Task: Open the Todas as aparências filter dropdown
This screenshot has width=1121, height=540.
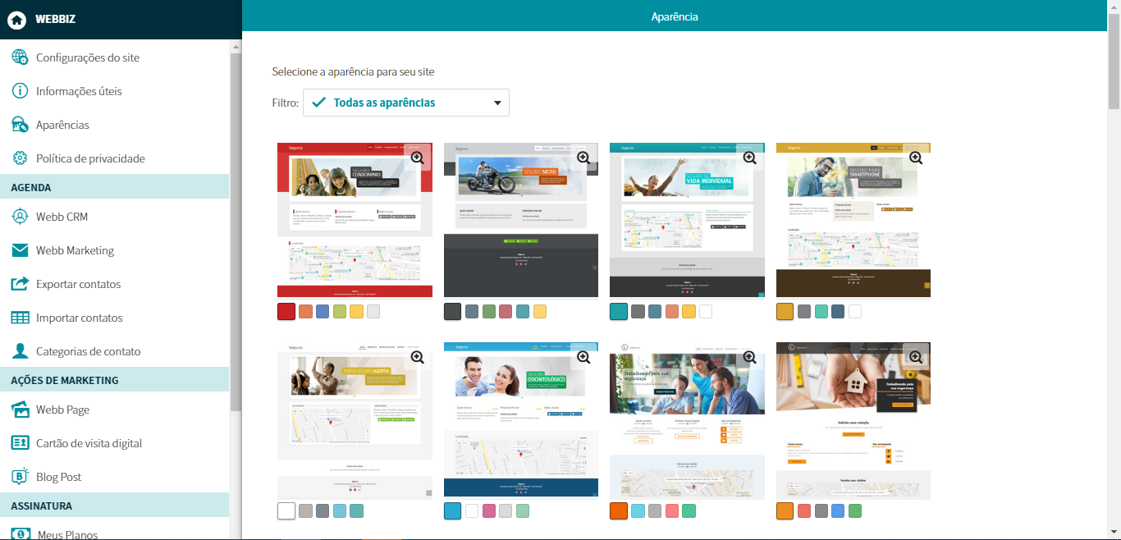Action: point(406,103)
